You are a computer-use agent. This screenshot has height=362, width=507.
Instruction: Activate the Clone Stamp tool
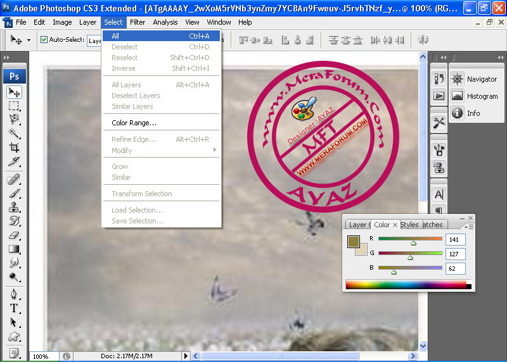tap(14, 207)
